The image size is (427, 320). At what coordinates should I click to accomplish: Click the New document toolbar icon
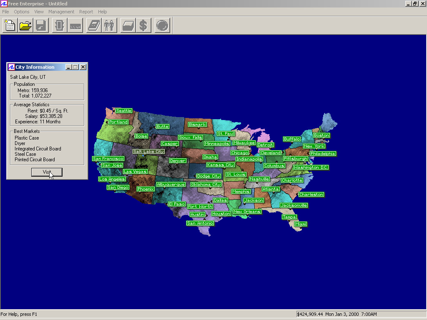point(10,25)
